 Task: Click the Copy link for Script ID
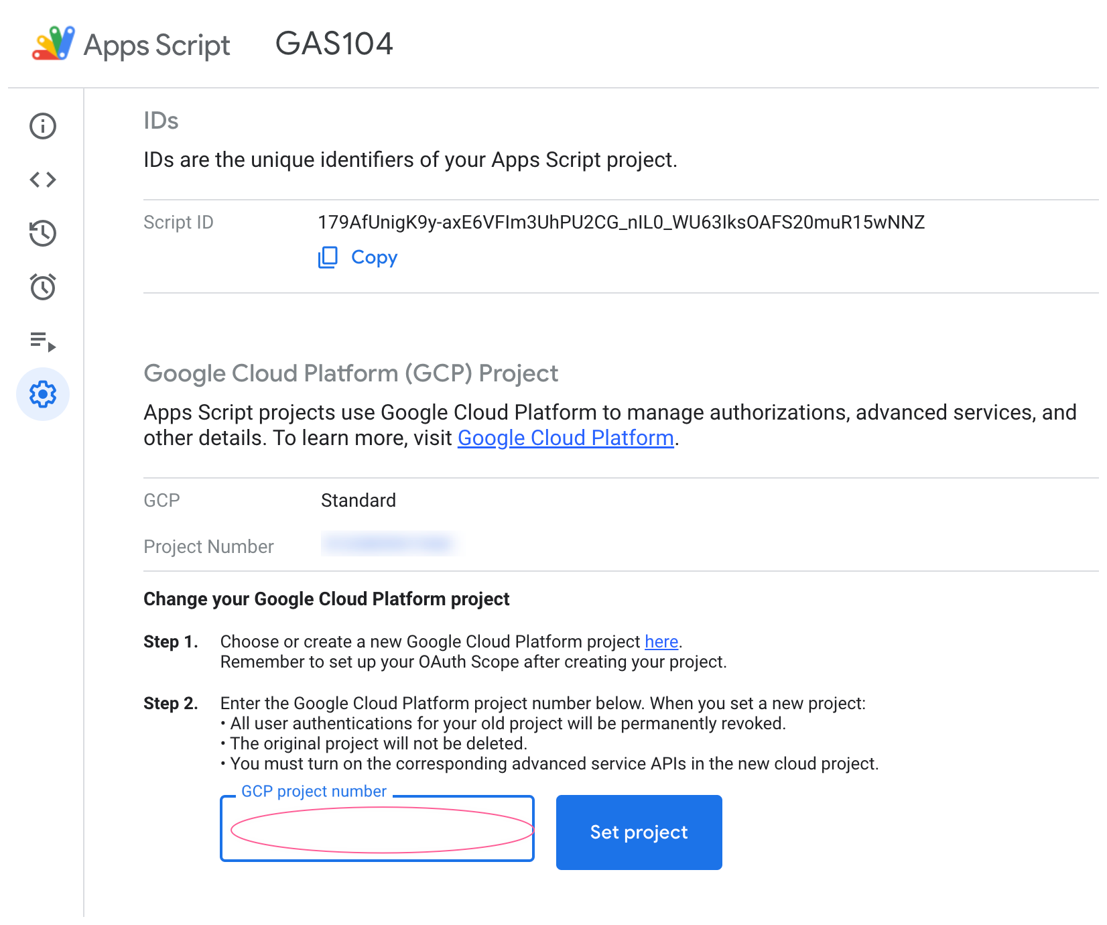[x=374, y=257]
